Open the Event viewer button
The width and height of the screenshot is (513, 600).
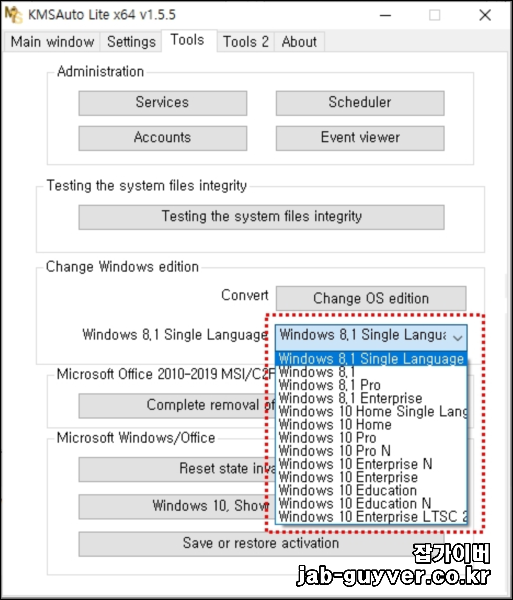click(x=360, y=138)
